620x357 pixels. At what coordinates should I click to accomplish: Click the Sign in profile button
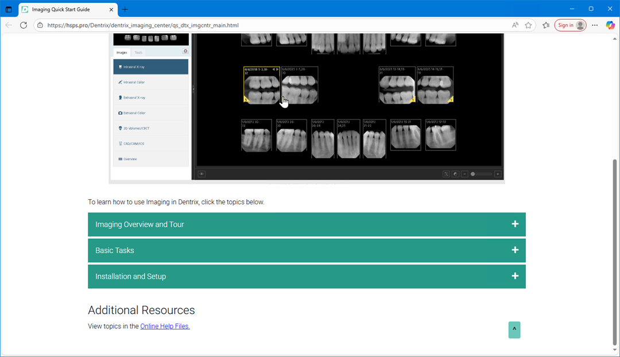[x=570, y=25]
